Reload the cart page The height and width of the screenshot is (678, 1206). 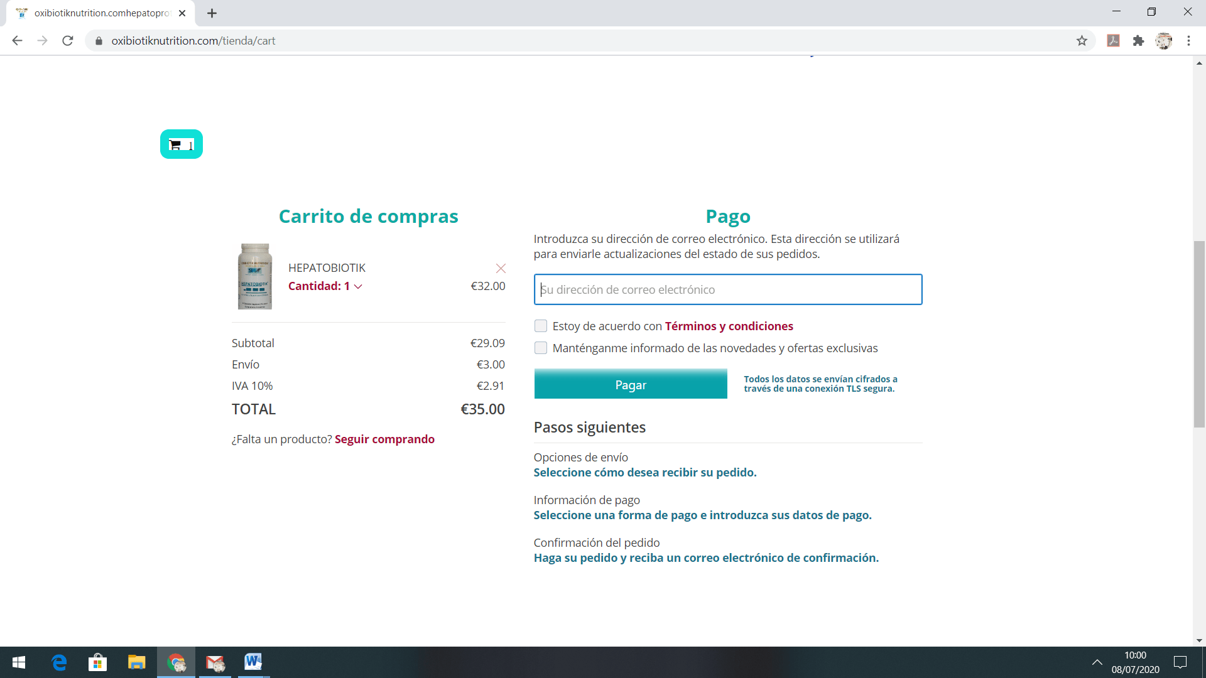(x=68, y=41)
